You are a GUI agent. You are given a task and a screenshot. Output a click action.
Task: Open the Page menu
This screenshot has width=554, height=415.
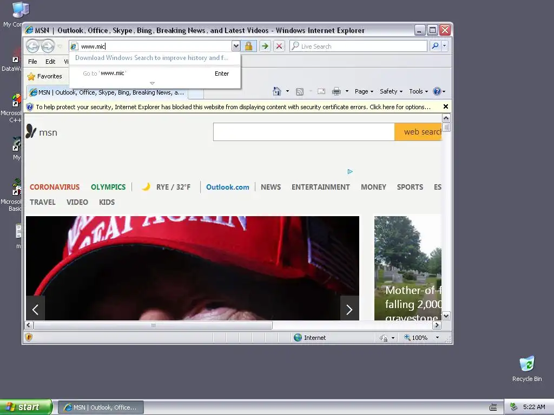(364, 91)
